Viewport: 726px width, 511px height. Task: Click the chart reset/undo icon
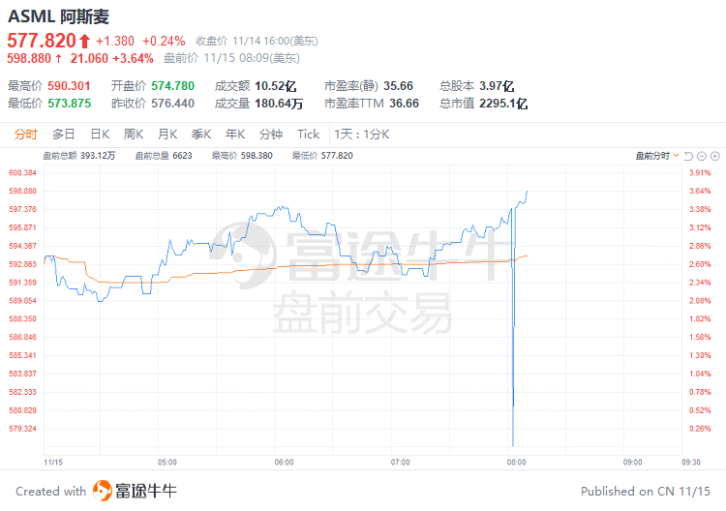pyautogui.click(x=688, y=156)
